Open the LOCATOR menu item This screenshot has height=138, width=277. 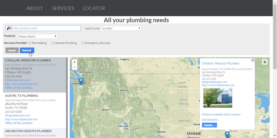click(x=94, y=8)
